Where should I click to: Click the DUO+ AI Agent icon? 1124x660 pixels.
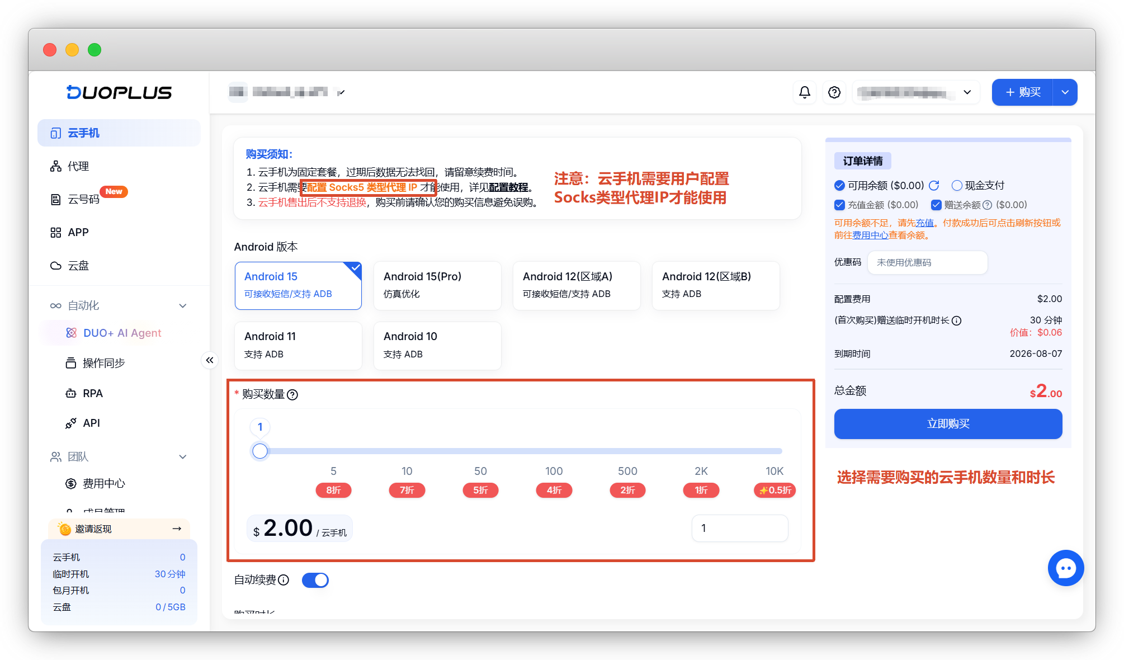[71, 333]
